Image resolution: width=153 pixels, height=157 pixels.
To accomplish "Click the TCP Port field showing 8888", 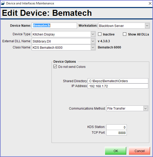I will [116, 133].
